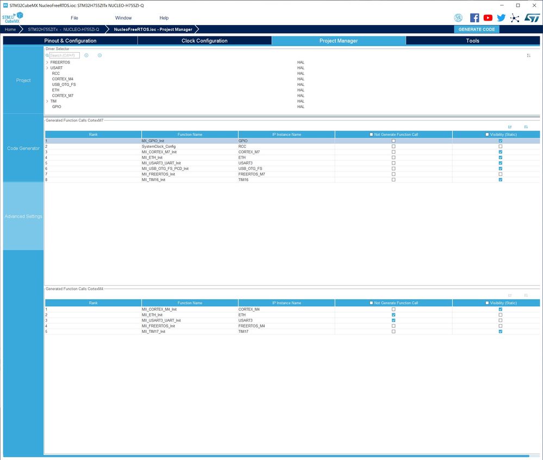Toggle static visibility for SystemClock_Config
The width and height of the screenshot is (543, 460).
(x=501, y=147)
